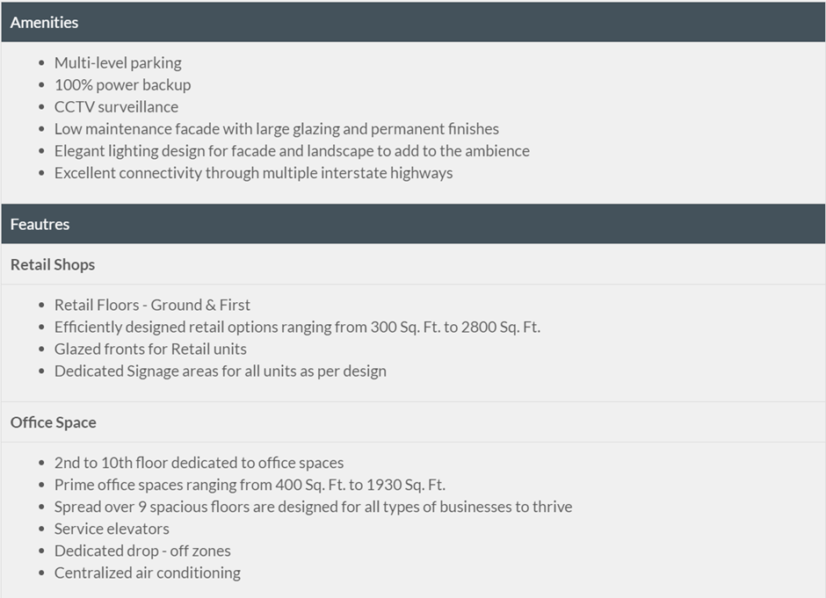
Task: Click Retail Floors - Ground & First
Action: (x=152, y=305)
